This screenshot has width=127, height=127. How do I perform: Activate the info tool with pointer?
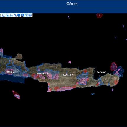pos(22,15)
